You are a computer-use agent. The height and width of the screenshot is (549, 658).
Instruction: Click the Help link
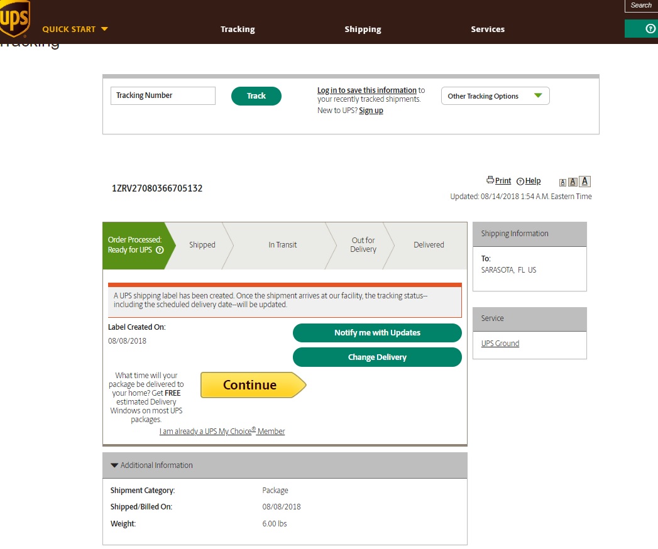click(x=533, y=181)
